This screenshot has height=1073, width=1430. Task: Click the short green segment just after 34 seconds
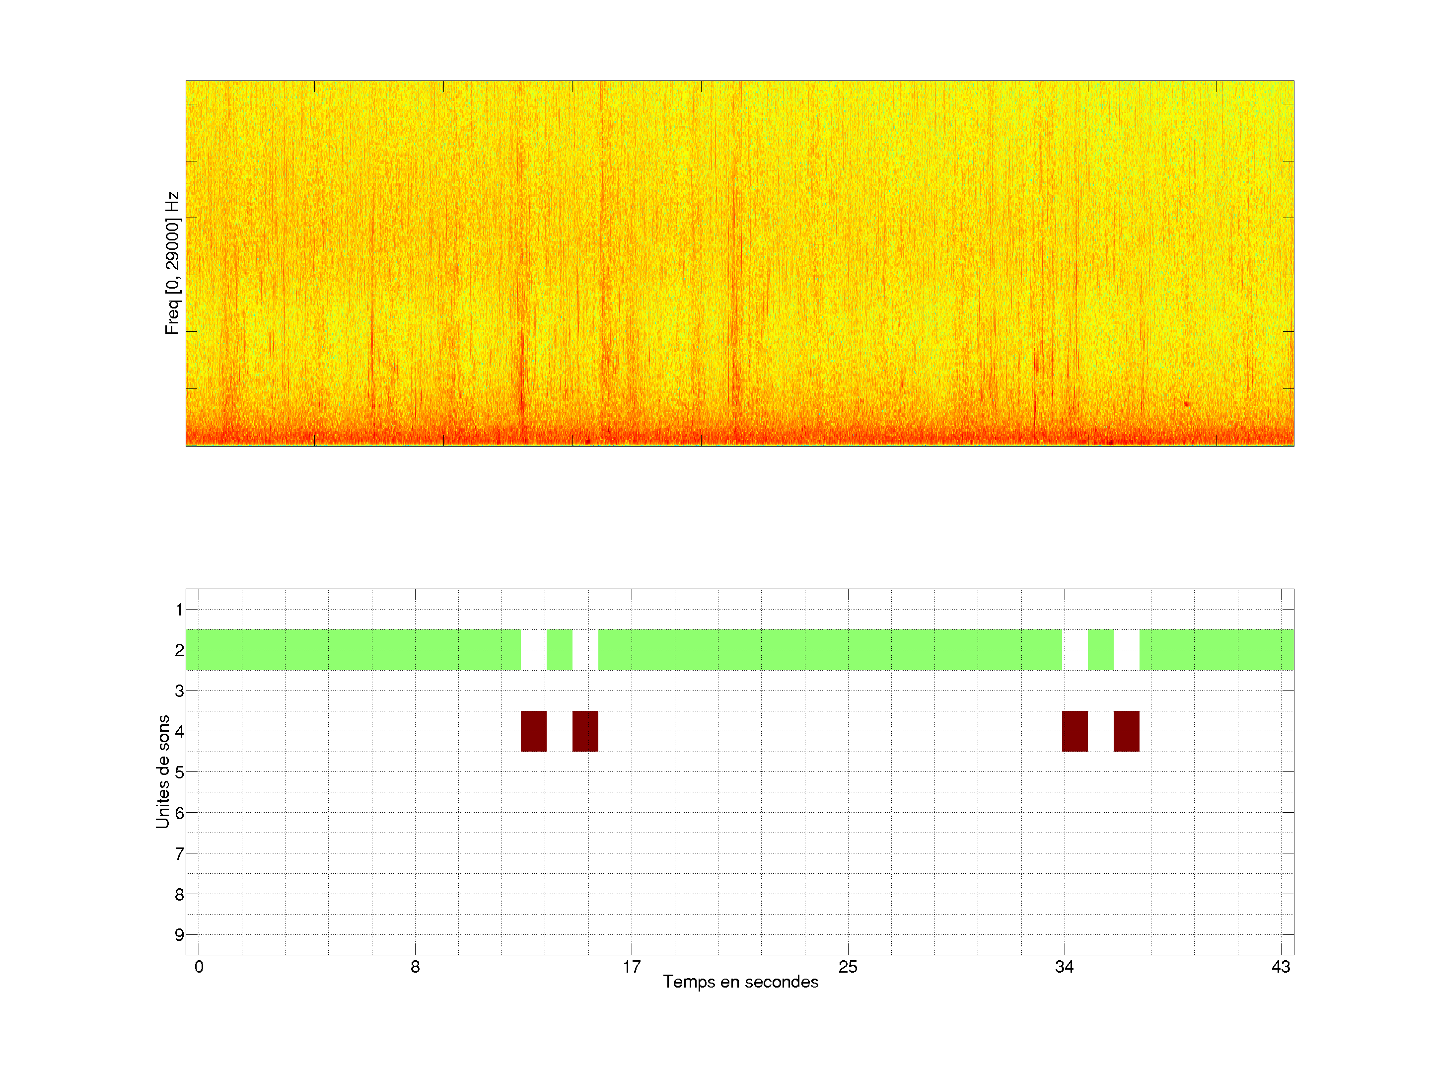click(x=1100, y=649)
